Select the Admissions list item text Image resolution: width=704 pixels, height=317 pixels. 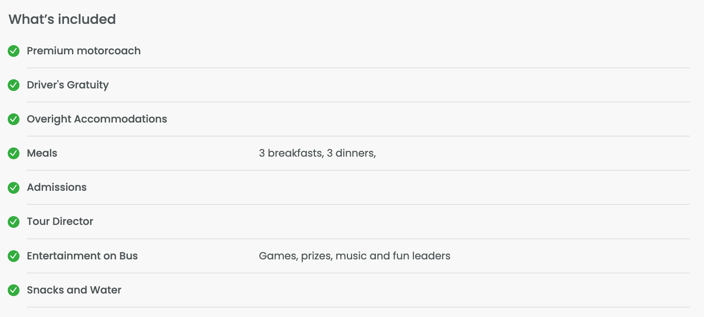pos(57,187)
